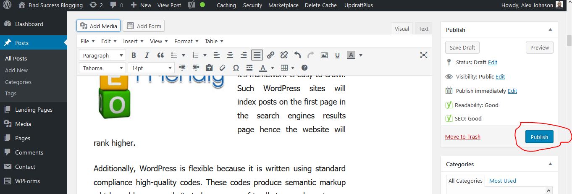Insert or edit a link

coord(271,55)
